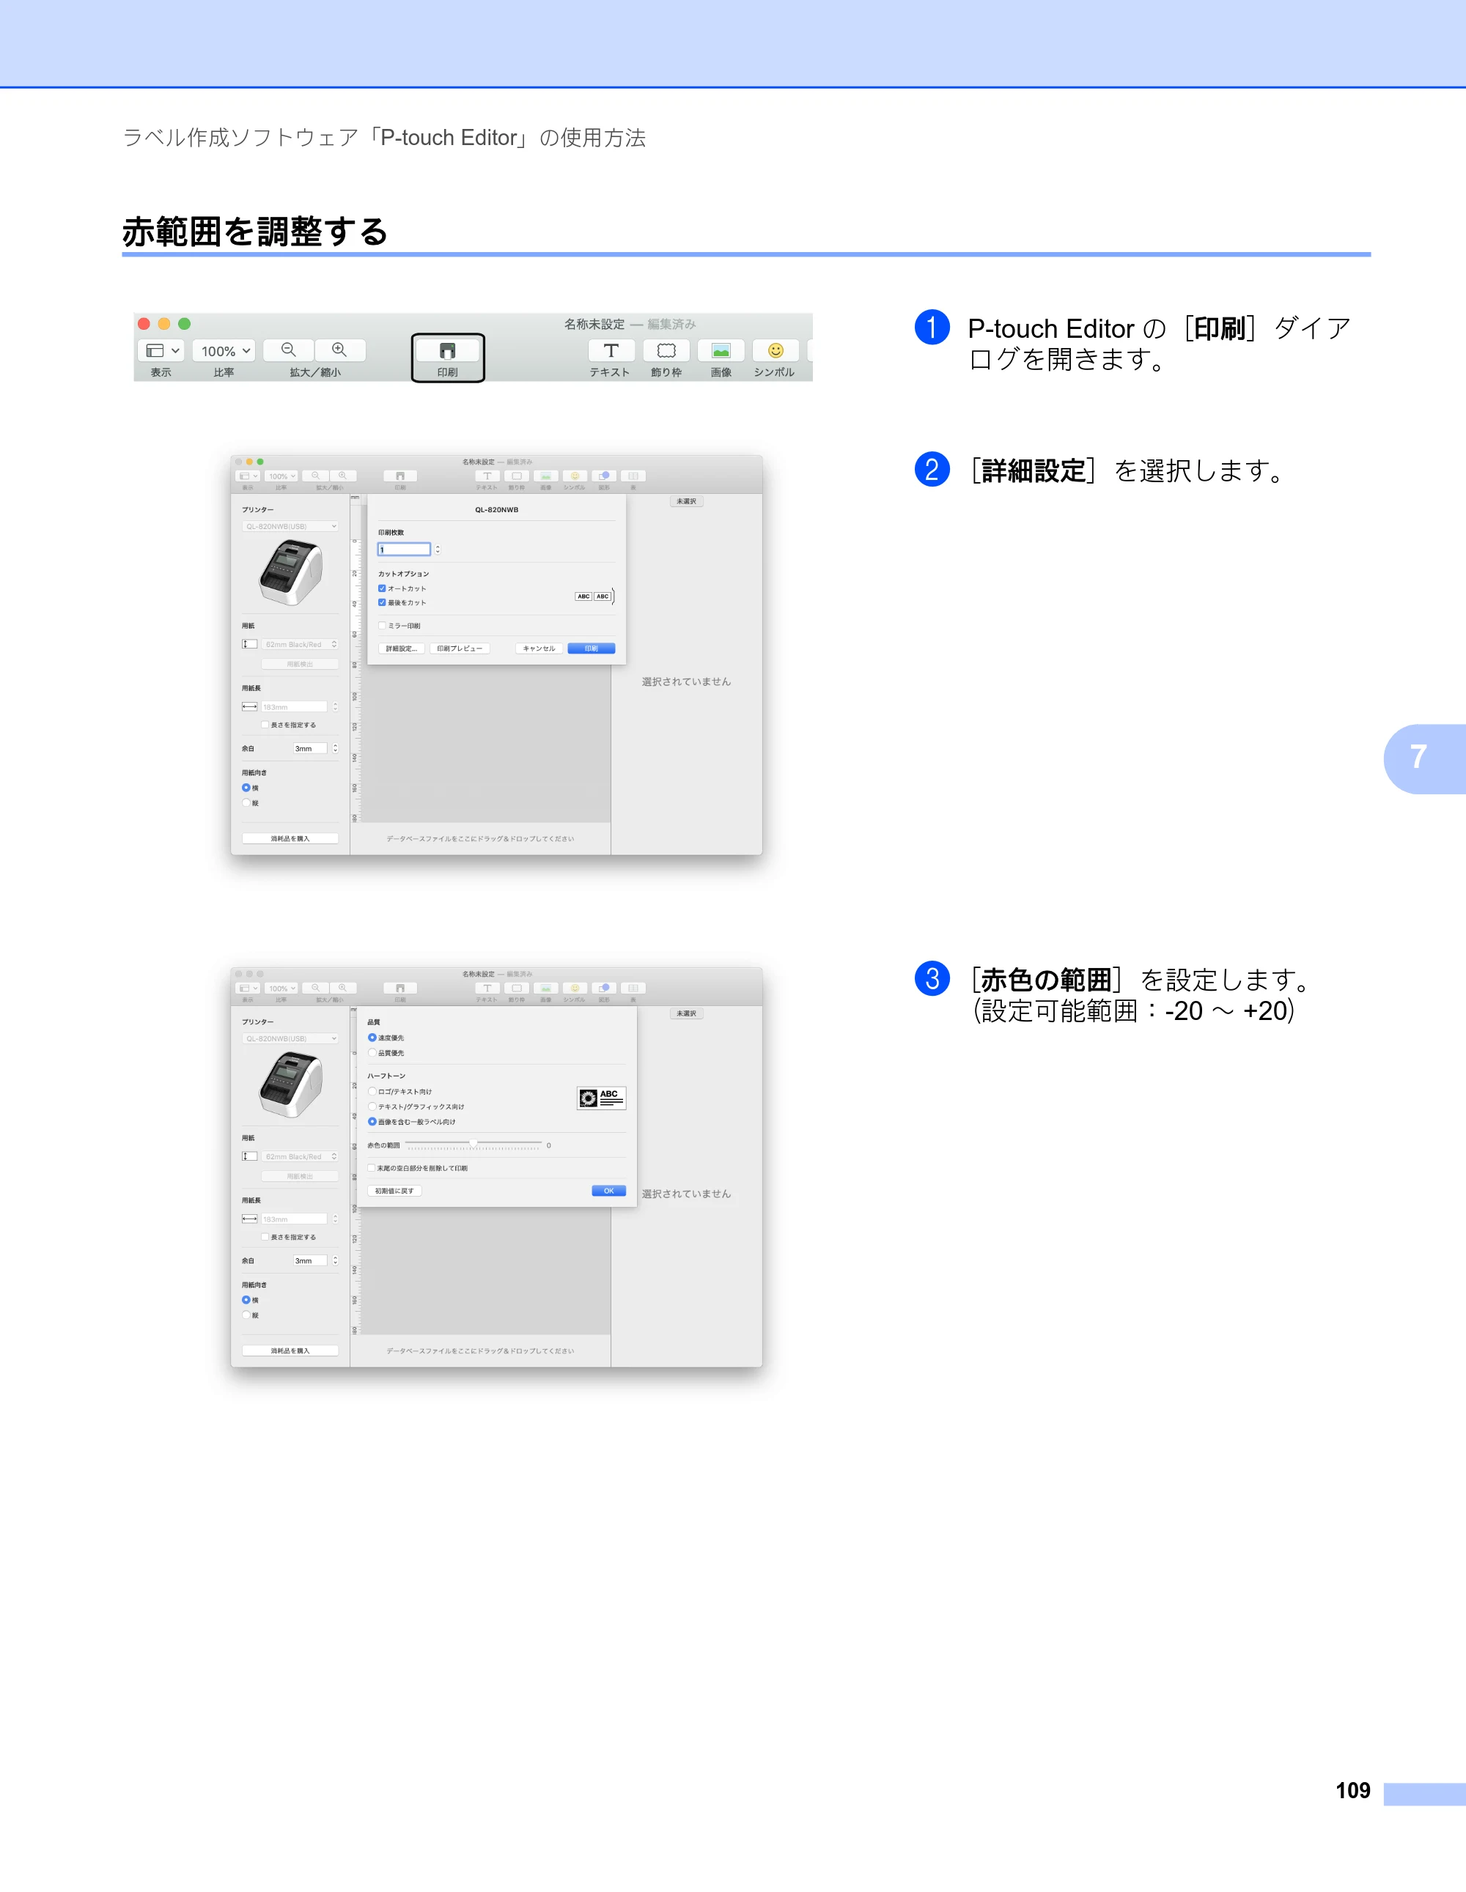The image size is (1466, 1892).
Task: Click the zoom-in magnifier in the top toolbar image
Action: pos(339,350)
